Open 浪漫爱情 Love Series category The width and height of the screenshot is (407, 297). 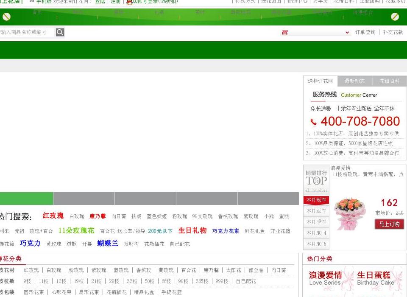[325, 278]
